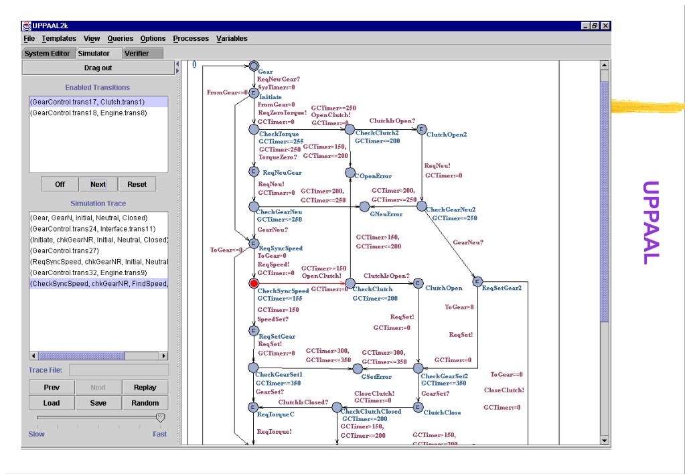
Task: Select trace row GearControl.trans32, Engine.trans9
Action: coord(98,272)
